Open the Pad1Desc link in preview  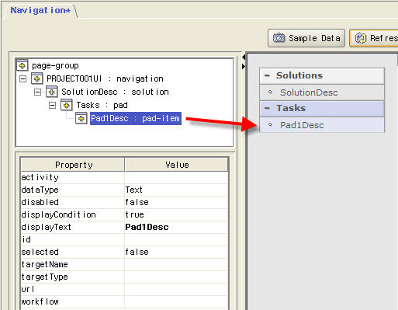tap(302, 125)
